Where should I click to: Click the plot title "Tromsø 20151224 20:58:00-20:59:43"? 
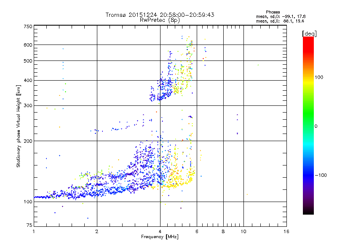click(160, 15)
